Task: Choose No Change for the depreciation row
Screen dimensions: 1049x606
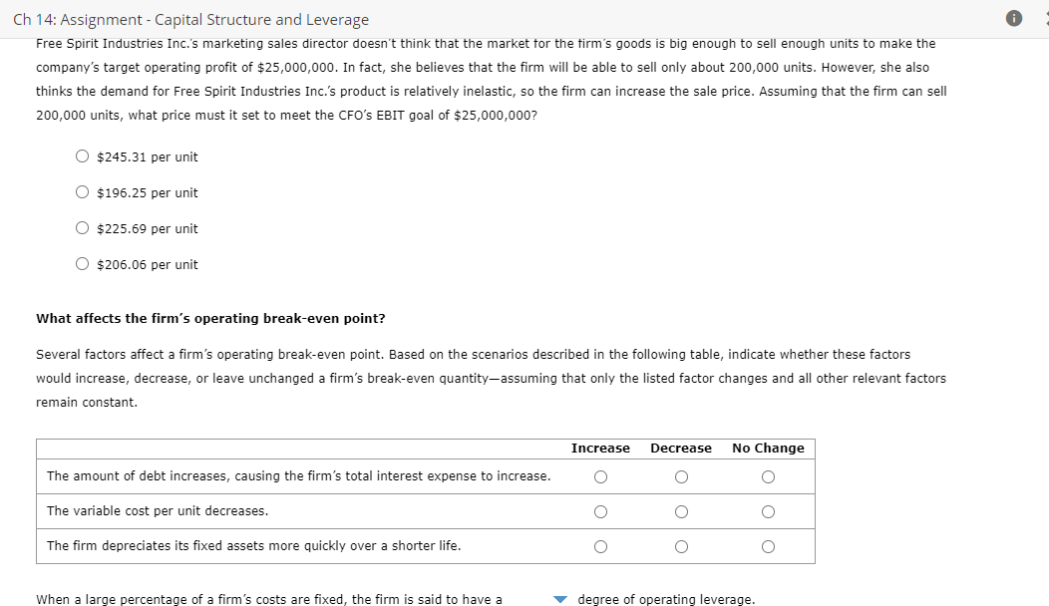Action: (768, 546)
